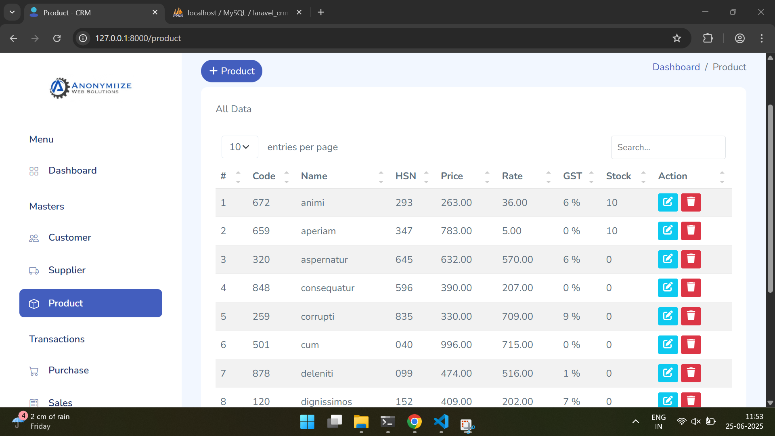
Task: Open the Terminal from taskbar
Action: 387,422
